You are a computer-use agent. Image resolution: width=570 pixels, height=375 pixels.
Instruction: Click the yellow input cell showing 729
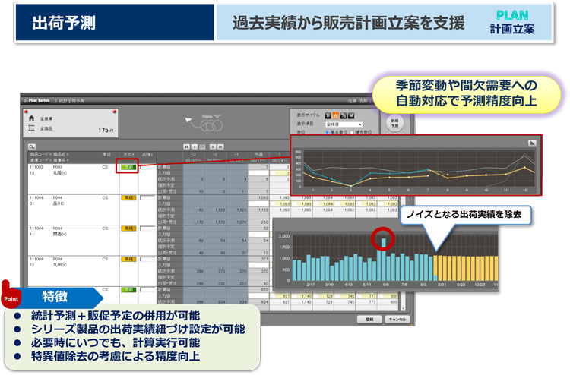pyautogui.click(x=323, y=296)
